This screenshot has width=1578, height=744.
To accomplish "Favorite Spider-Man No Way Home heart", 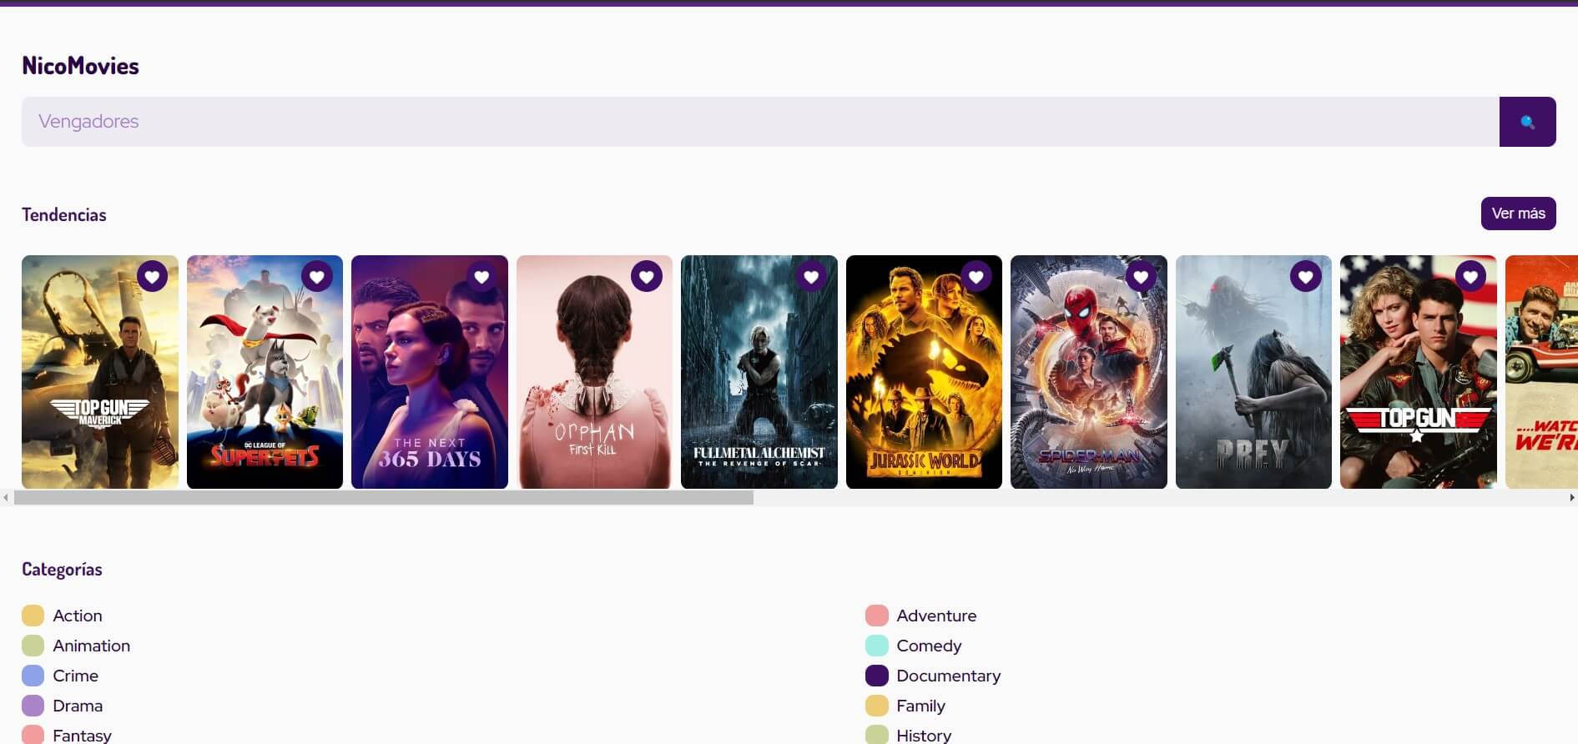I will [x=1141, y=276].
